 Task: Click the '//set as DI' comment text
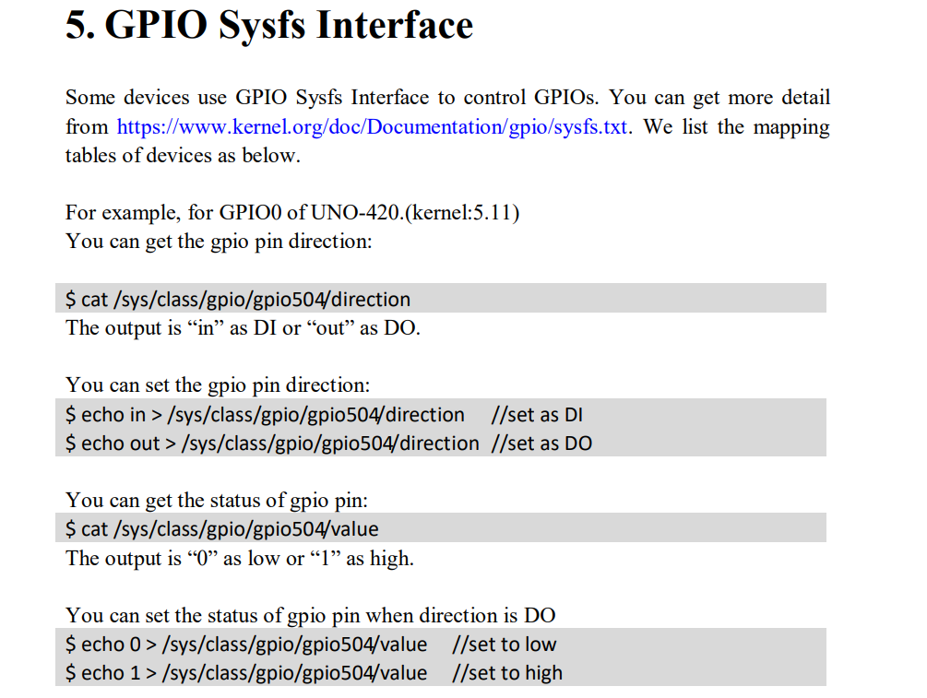(536, 414)
